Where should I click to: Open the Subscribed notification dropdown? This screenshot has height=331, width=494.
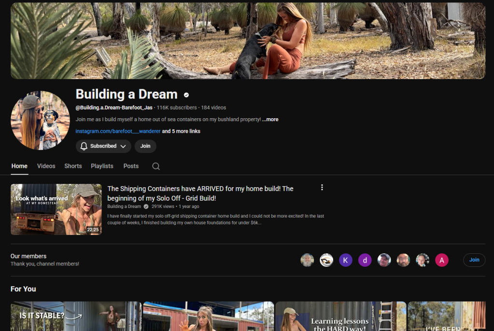(x=103, y=146)
